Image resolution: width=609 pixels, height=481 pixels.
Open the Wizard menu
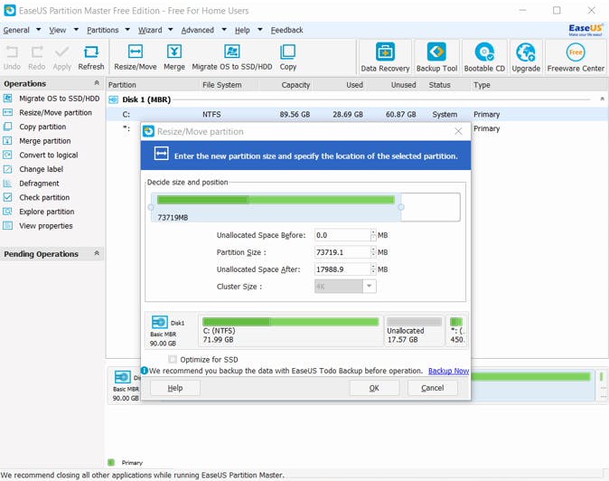coord(150,30)
